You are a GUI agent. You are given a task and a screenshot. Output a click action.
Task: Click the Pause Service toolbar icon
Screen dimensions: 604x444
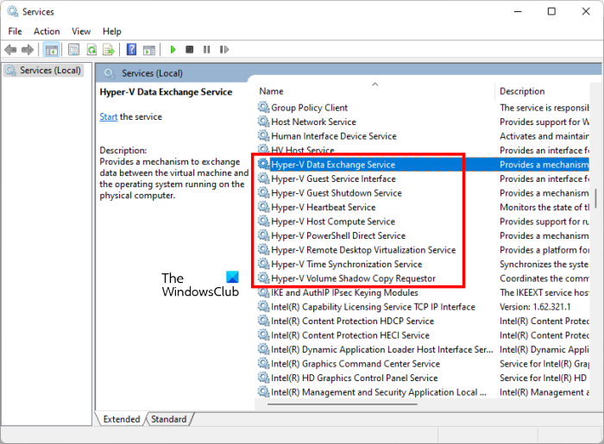[x=207, y=50]
